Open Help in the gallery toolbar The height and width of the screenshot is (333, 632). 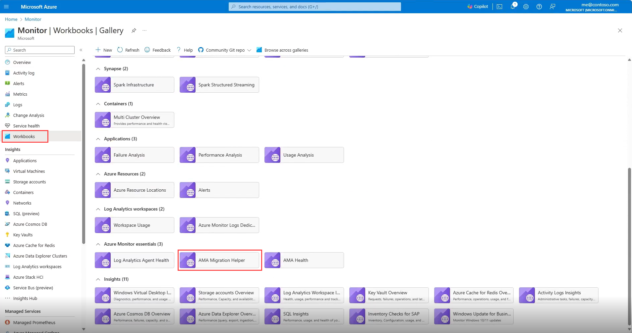185,50
